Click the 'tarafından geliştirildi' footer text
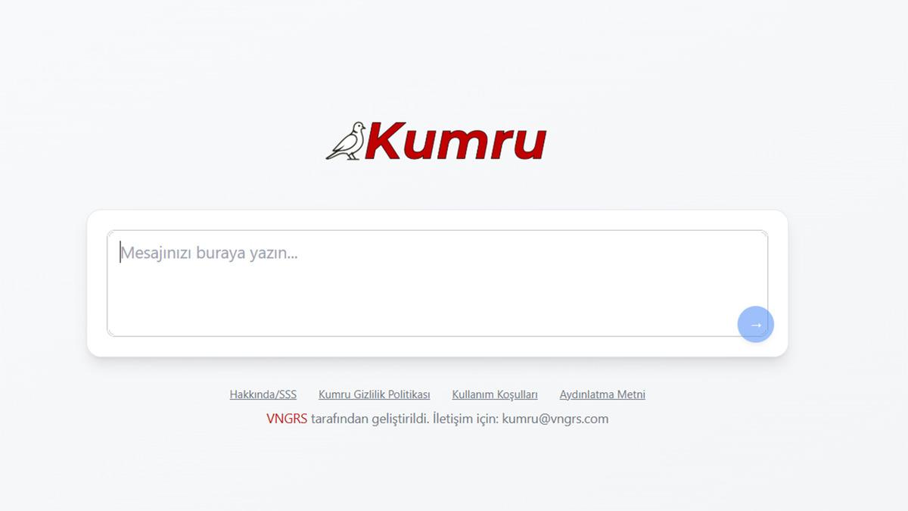The height and width of the screenshot is (511, 908). [369, 419]
